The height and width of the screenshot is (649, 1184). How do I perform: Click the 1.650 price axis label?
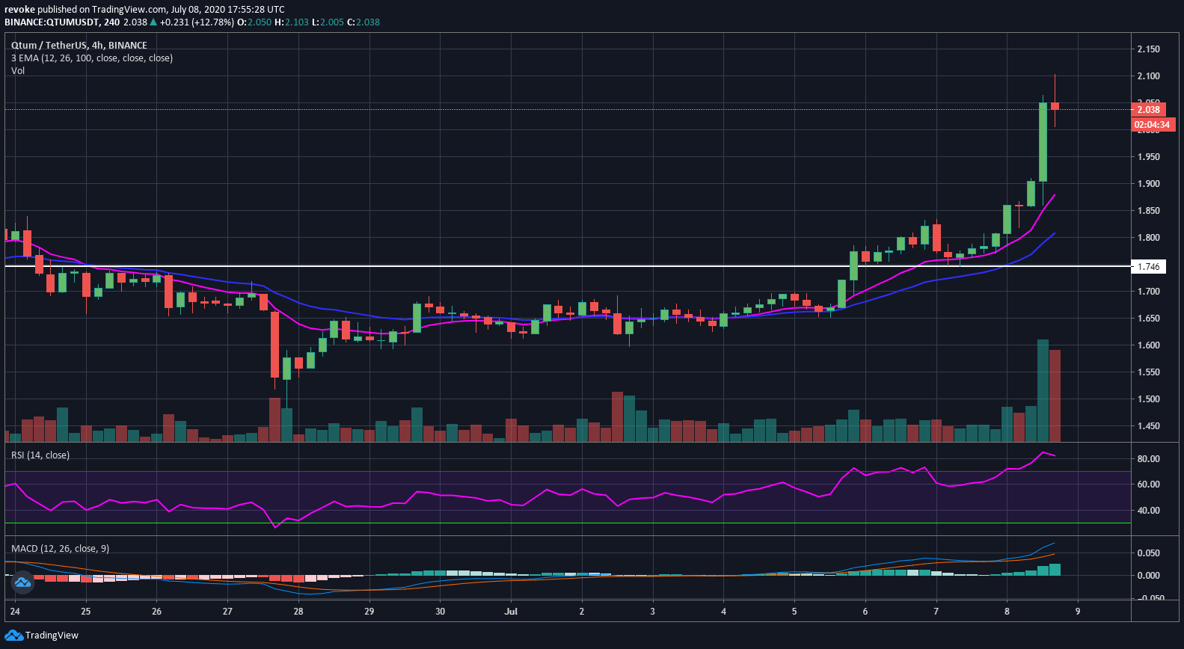[x=1148, y=319]
